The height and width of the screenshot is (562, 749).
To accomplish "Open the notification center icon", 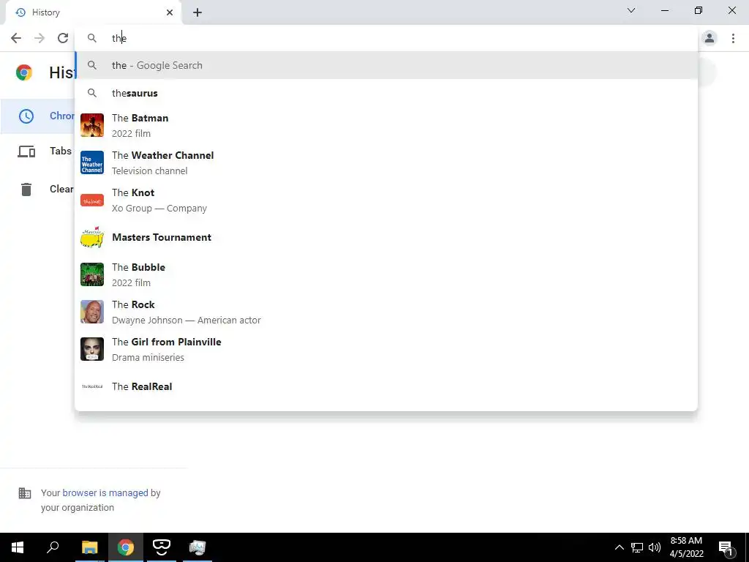I will coord(726,547).
